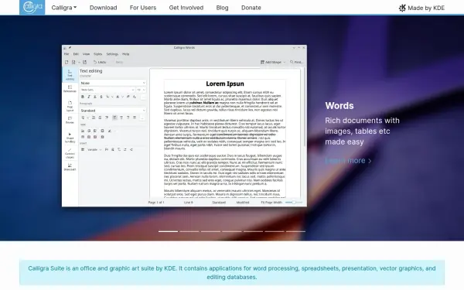Viewport: 464px width, 290px height.
Task: Click 'Fit Page Width' in status bar
Action: (x=271, y=203)
